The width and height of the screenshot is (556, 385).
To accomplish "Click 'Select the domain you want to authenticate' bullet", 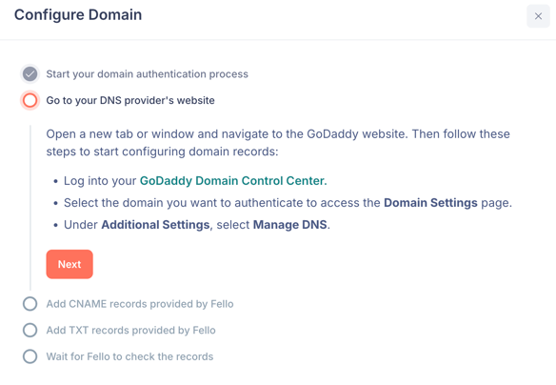I will click(288, 203).
